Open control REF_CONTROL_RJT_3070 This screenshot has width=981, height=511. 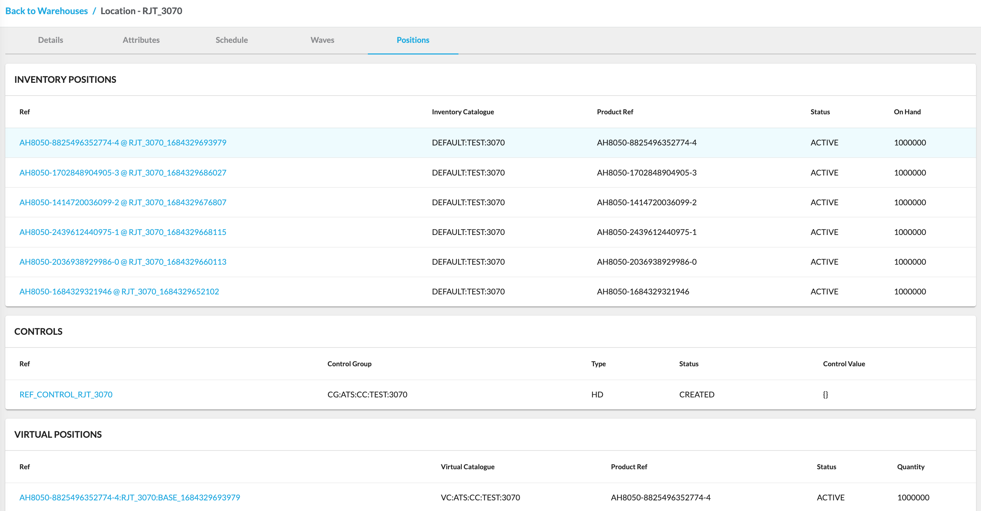66,394
